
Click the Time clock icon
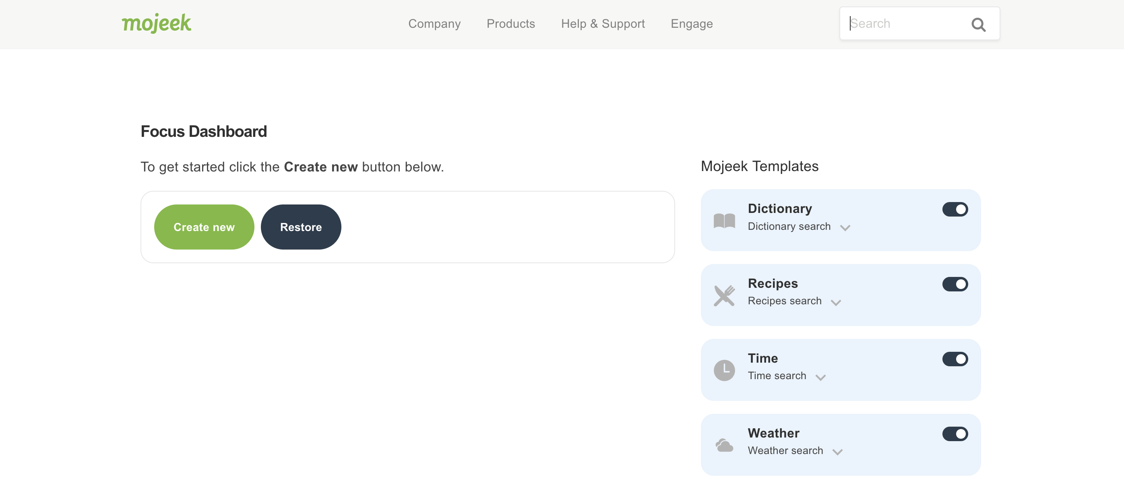724,370
